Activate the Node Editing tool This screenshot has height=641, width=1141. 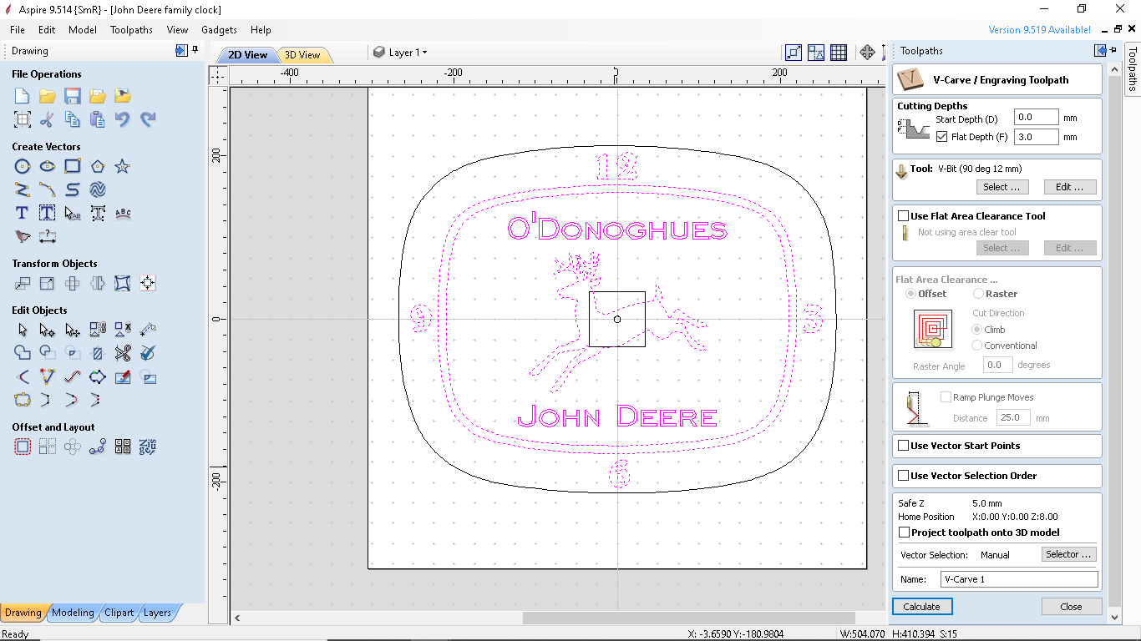coord(48,330)
